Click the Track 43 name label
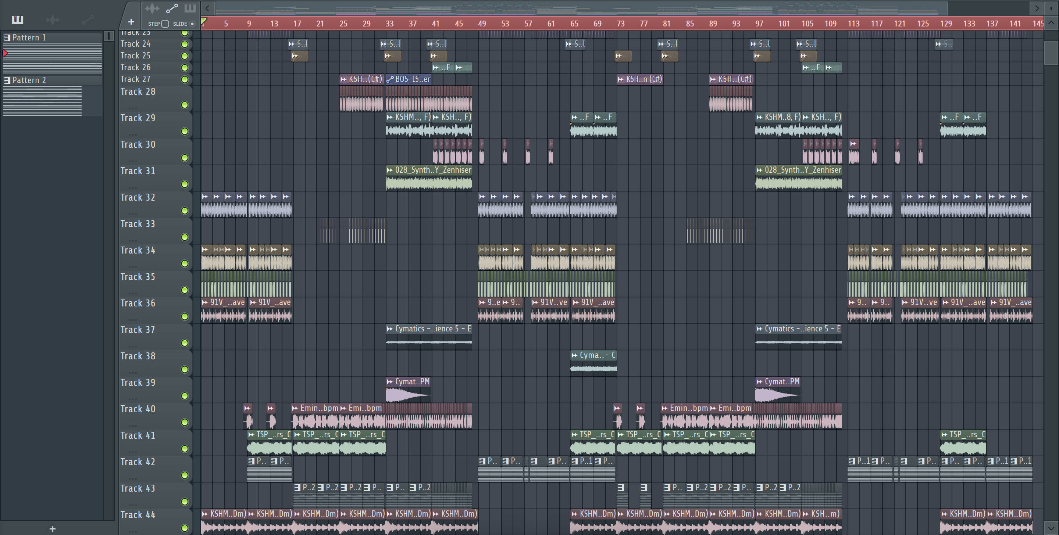The width and height of the screenshot is (1059, 535). 138,489
